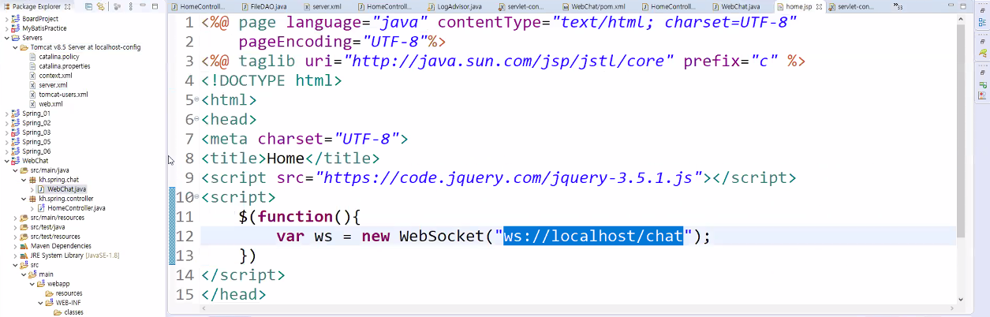Fold the head element at line 6
Screen dimensions: 990x317
point(196,120)
